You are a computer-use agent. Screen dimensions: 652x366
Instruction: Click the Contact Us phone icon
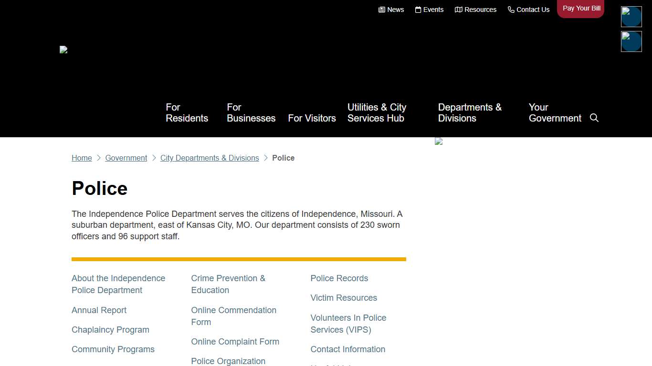point(511,10)
